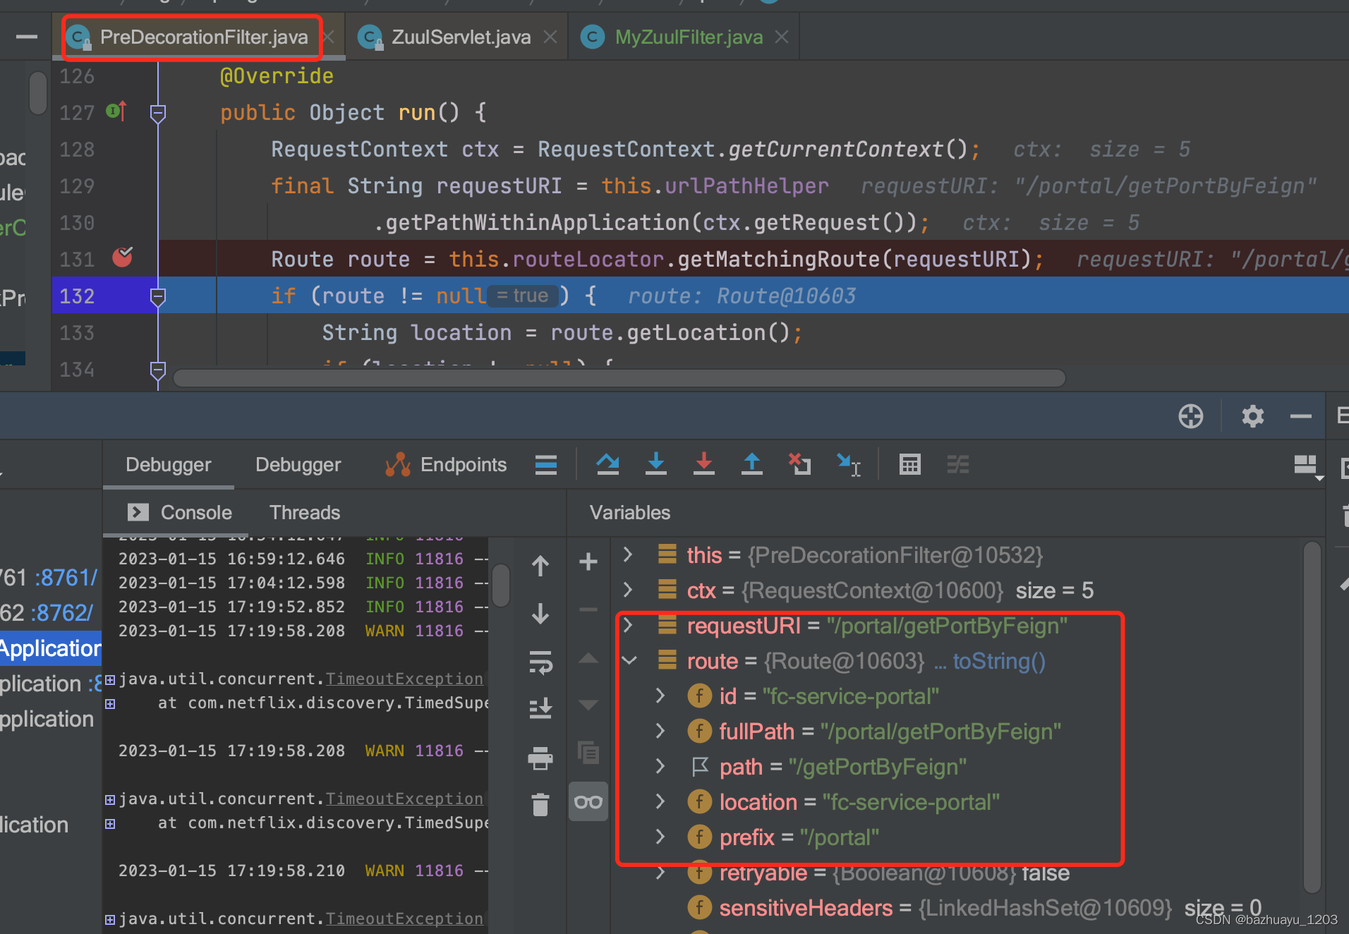This screenshot has height=934, width=1349.
Task: Click third TimeoutException link in console
Action: [x=404, y=918]
